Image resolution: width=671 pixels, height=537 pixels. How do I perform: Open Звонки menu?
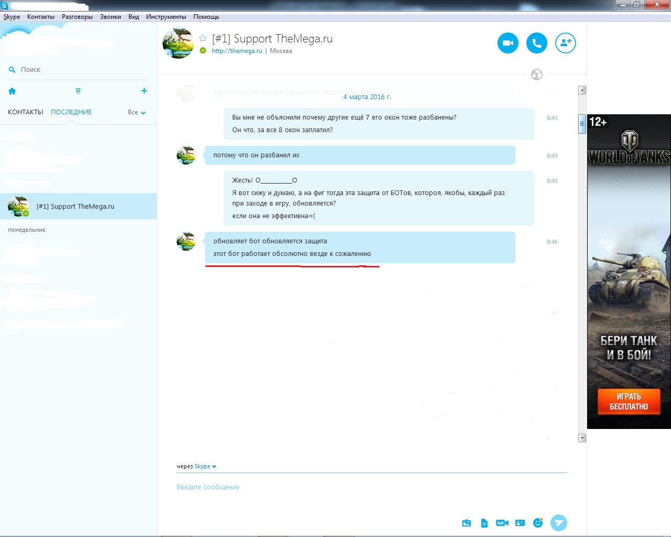pyautogui.click(x=111, y=17)
